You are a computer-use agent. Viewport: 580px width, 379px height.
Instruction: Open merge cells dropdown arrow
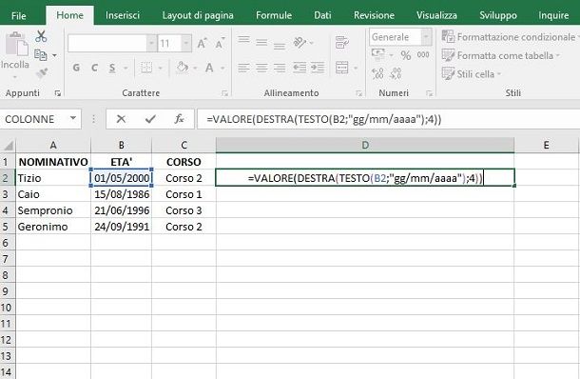(x=356, y=69)
